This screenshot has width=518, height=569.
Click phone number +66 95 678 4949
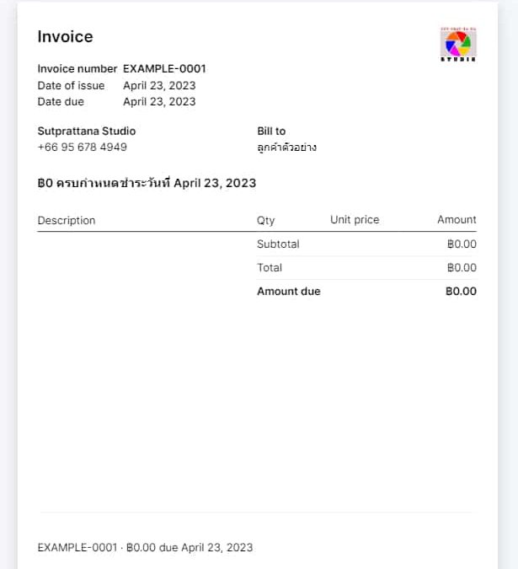pos(83,147)
